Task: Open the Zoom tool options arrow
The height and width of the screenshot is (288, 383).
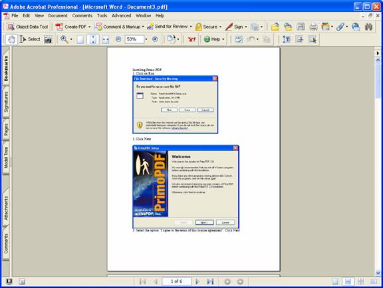Action: pos(71,39)
